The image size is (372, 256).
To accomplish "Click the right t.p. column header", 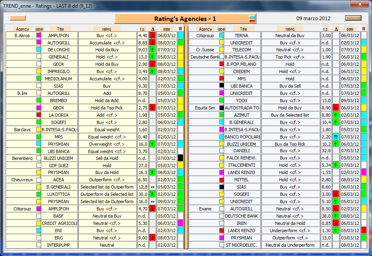I will [x=326, y=29].
